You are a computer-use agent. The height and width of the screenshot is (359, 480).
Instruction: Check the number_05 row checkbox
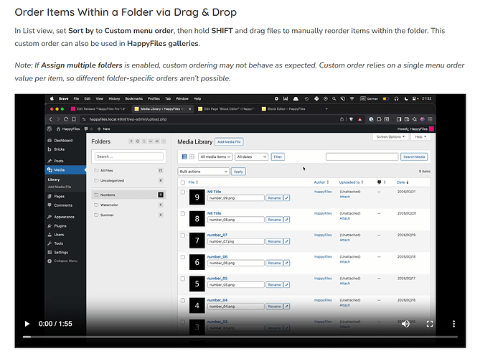(183, 279)
